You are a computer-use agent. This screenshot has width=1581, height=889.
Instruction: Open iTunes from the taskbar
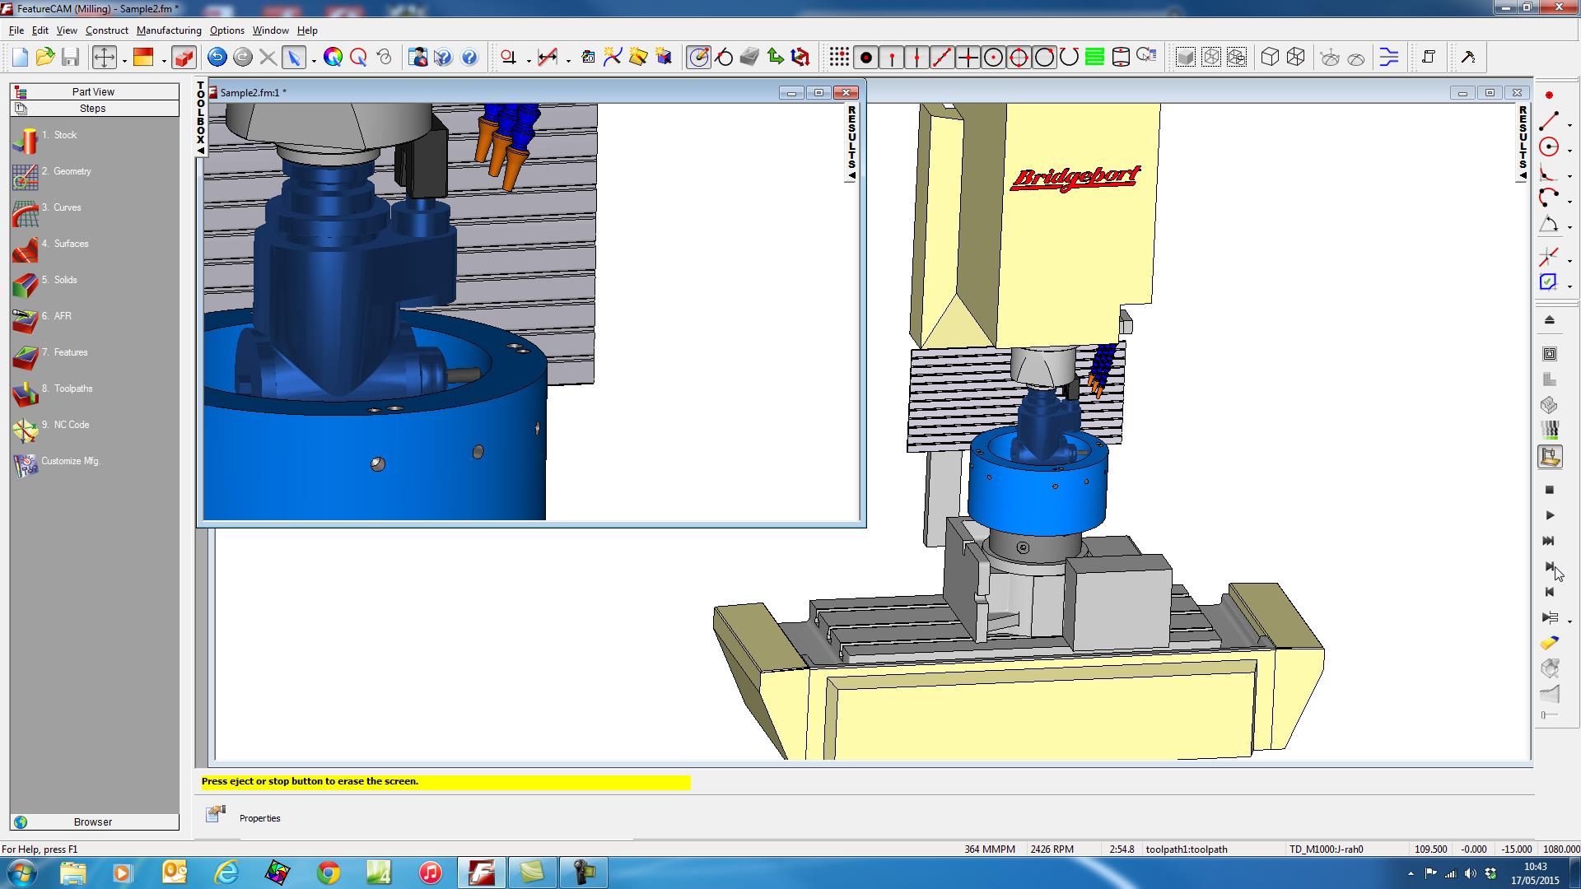click(430, 873)
